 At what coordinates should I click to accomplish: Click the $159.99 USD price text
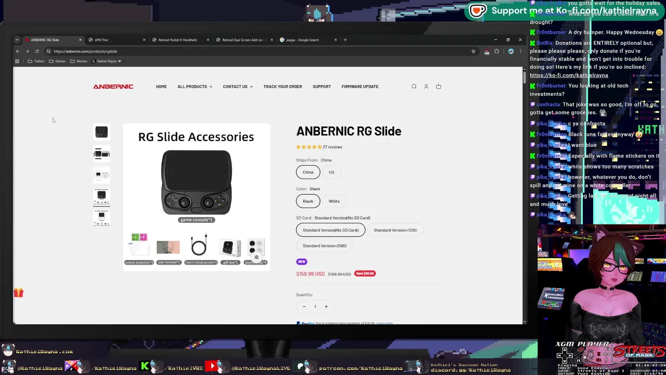(x=311, y=274)
